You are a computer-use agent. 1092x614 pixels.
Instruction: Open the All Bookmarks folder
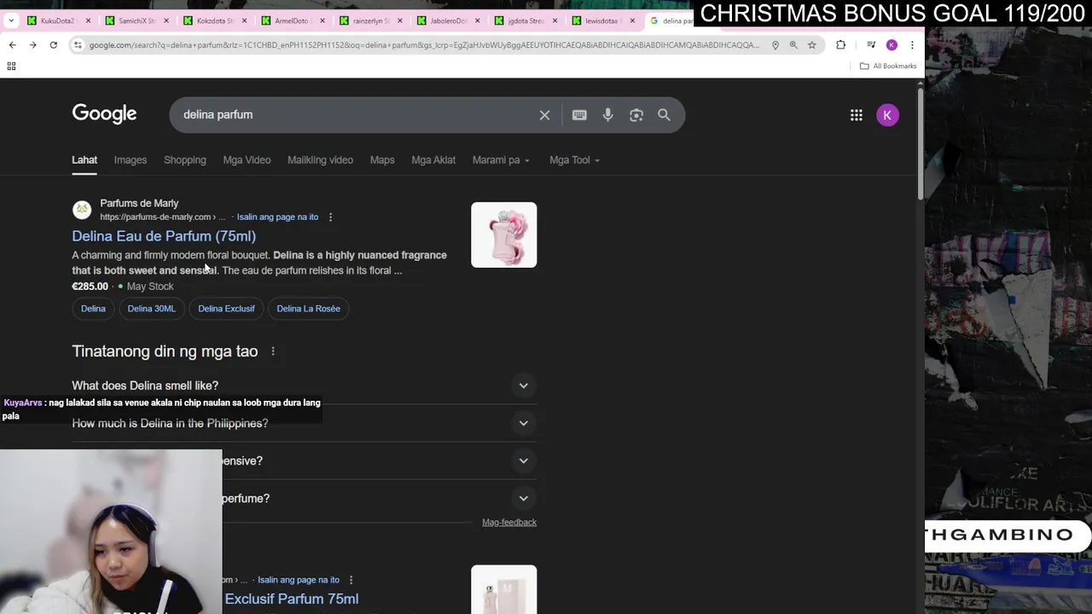tap(888, 66)
